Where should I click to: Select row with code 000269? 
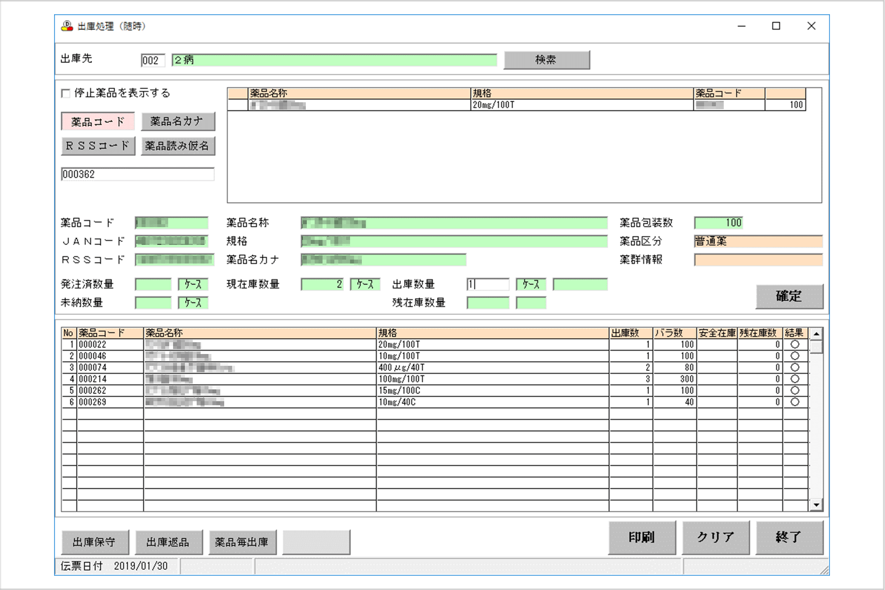[x=435, y=402]
